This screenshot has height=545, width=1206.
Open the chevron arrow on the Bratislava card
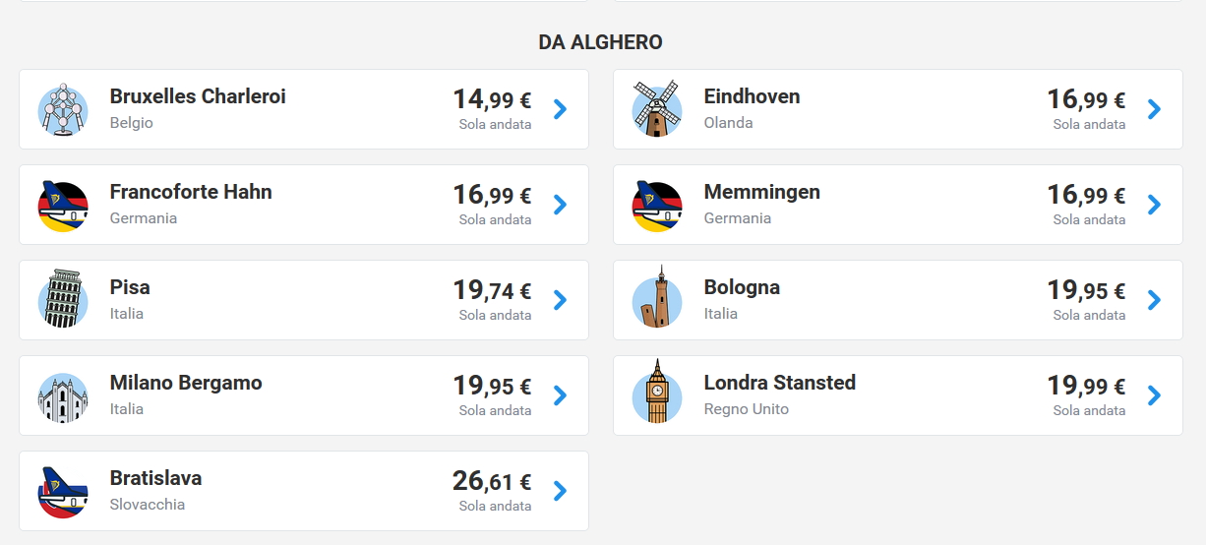coord(560,491)
